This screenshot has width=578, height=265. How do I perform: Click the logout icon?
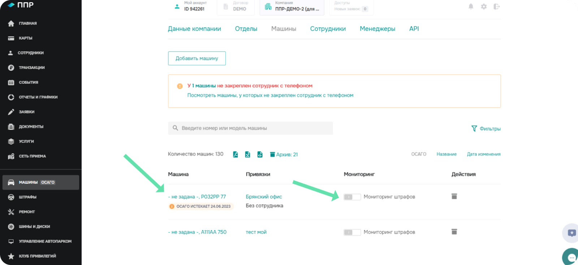(x=497, y=6)
